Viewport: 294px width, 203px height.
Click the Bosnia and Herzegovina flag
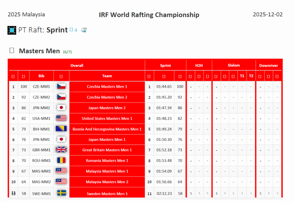click(61, 129)
